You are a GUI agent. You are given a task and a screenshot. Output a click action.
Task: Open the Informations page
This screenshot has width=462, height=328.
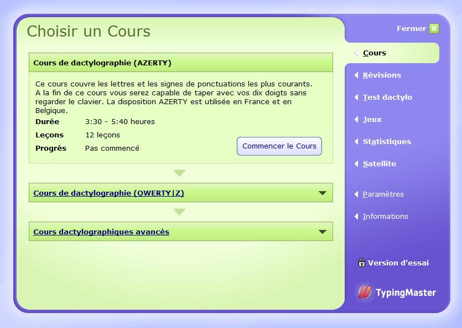[x=386, y=216]
